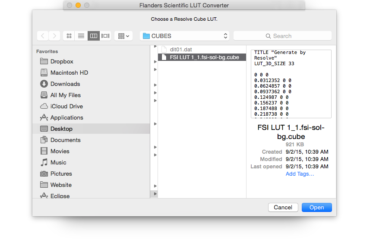This screenshot has height=243, width=373.
Task: Click the All My Files icon
Action: click(x=44, y=95)
